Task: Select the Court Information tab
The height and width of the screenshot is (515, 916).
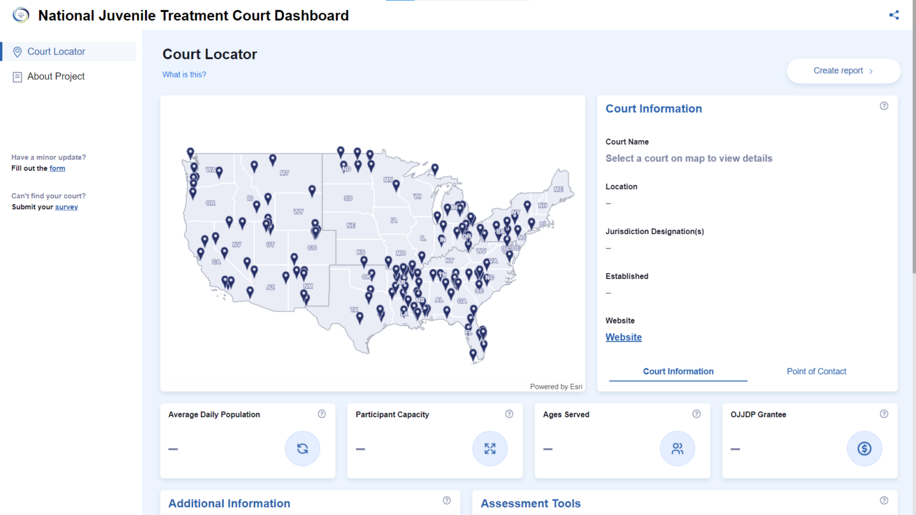Action: [678, 371]
